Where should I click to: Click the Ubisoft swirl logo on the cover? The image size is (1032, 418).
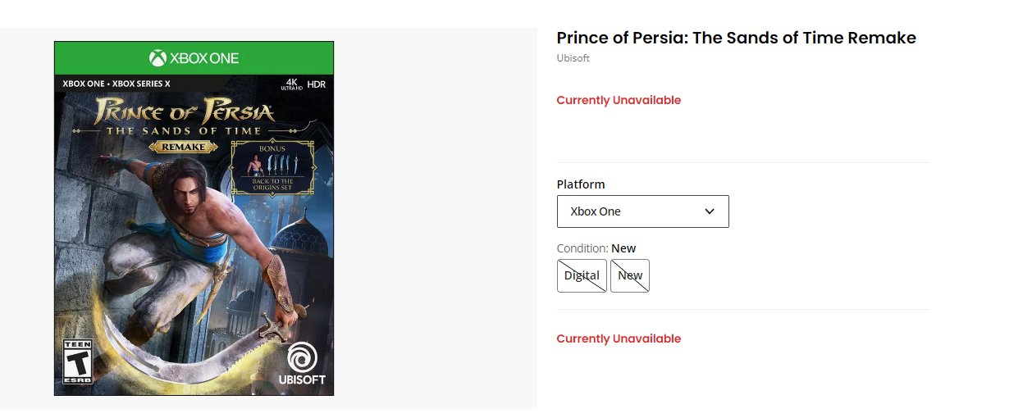click(302, 358)
